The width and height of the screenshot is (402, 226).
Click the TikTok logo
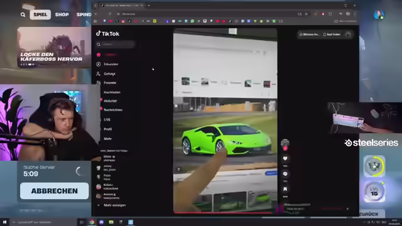107,33
